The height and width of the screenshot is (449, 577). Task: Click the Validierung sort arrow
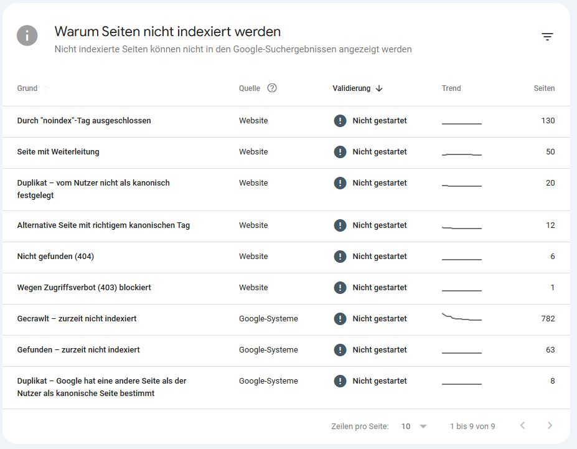379,88
